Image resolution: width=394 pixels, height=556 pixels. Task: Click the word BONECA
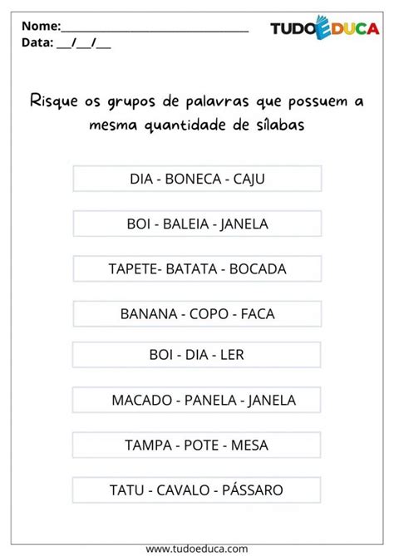tap(194, 179)
